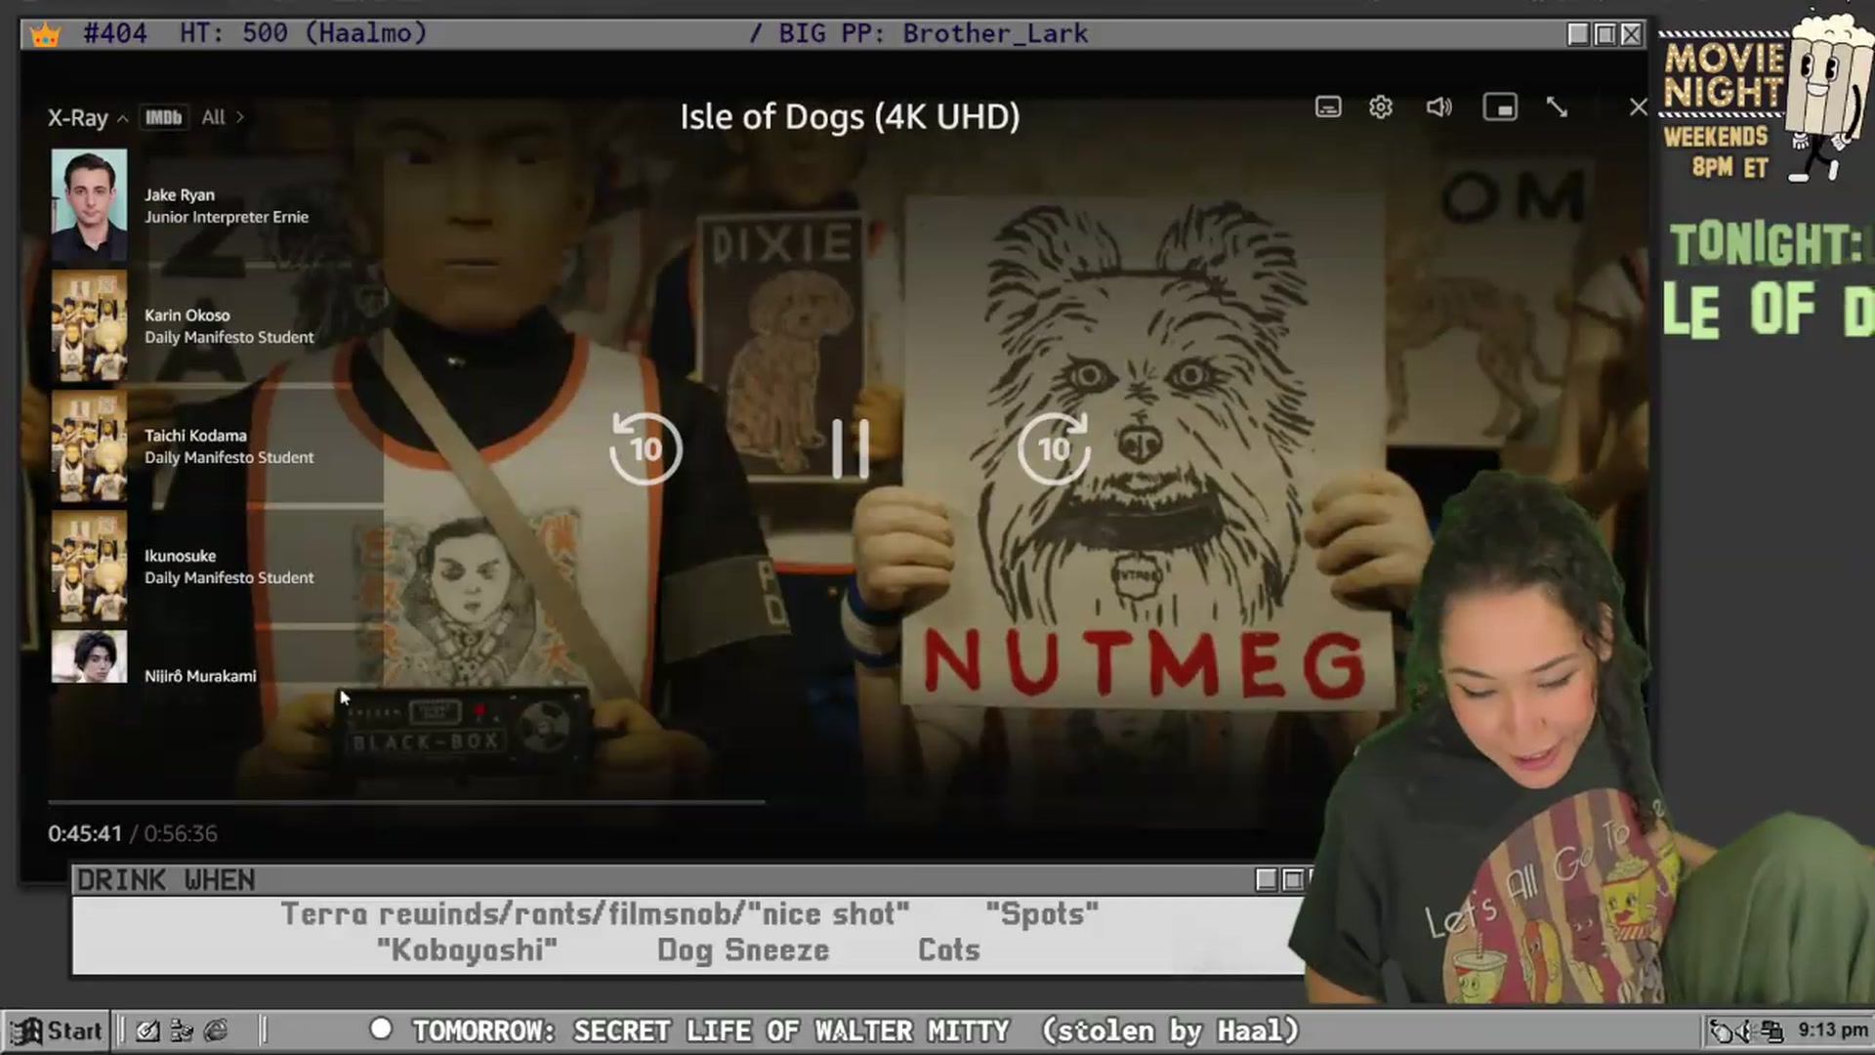Image resolution: width=1875 pixels, height=1055 pixels.
Task: Click the Movie Night popcorn logo
Action: tap(1765, 96)
